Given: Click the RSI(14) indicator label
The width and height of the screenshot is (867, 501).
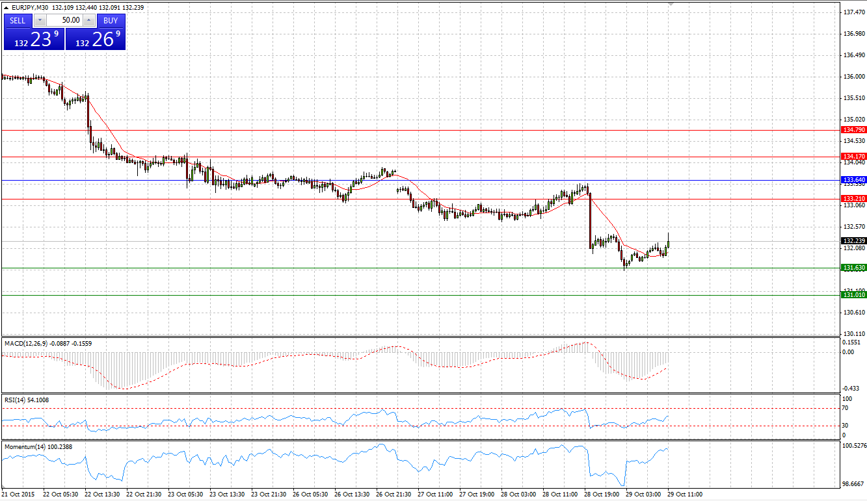Looking at the screenshot, I should (14, 400).
